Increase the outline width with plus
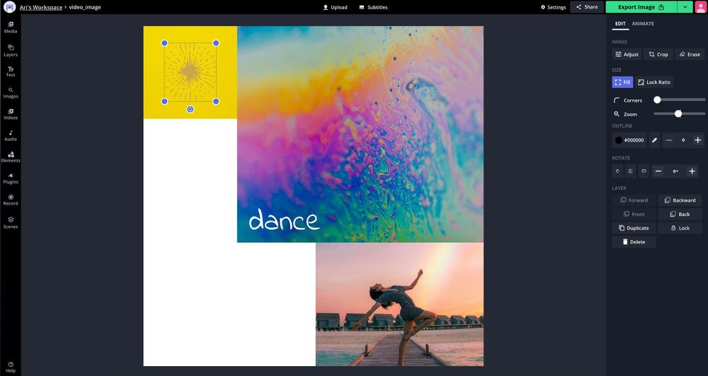The image size is (708, 376). click(x=697, y=140)
